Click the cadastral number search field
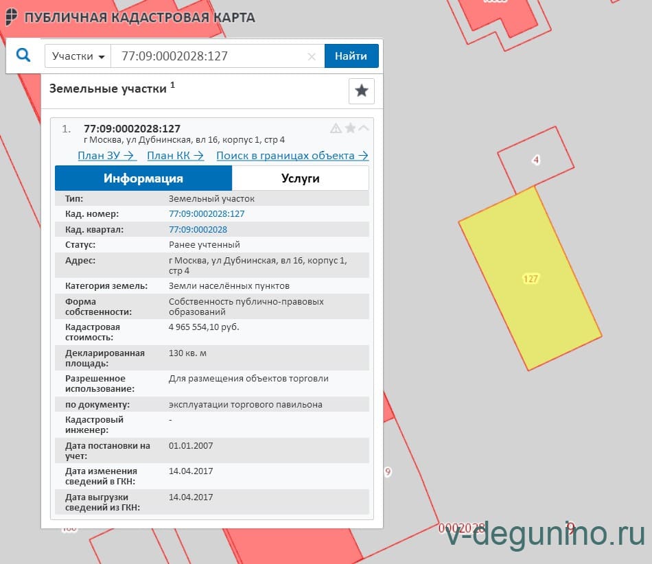 coord(209,56)
